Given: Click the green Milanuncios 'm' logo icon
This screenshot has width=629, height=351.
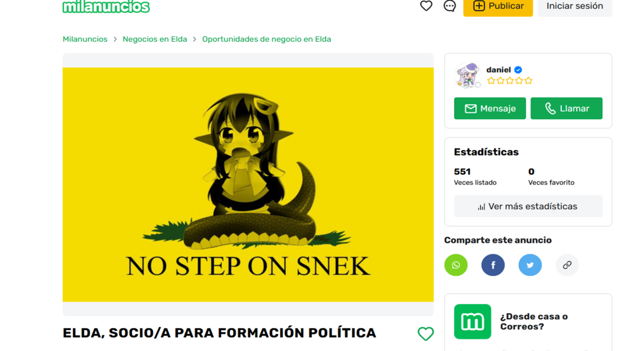Looking at the screenshot, I should coord(472,322).
